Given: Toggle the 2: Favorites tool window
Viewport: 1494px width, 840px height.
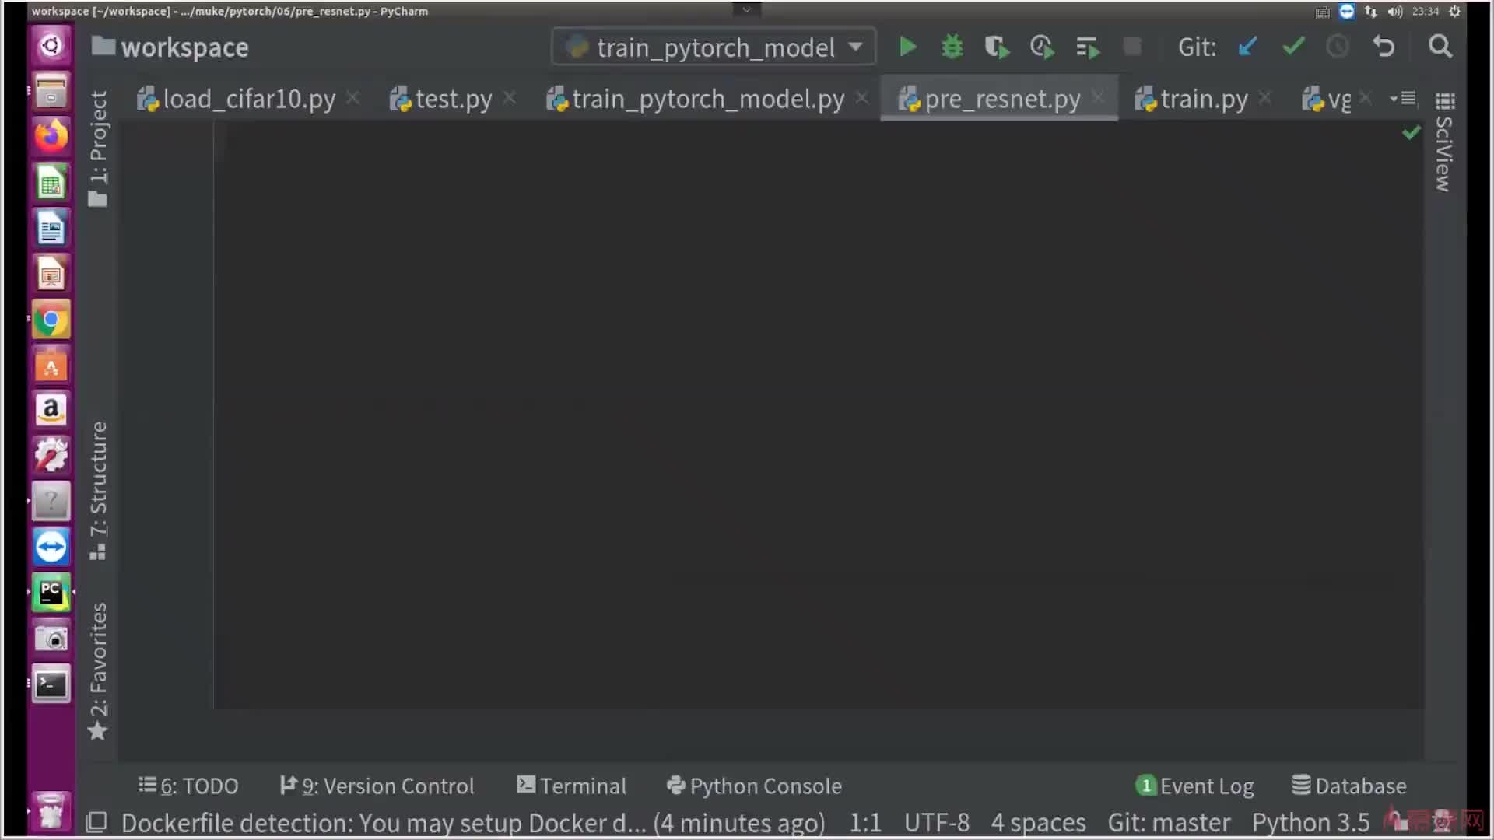Looking at the screenshot, I should tap(98, 671).
